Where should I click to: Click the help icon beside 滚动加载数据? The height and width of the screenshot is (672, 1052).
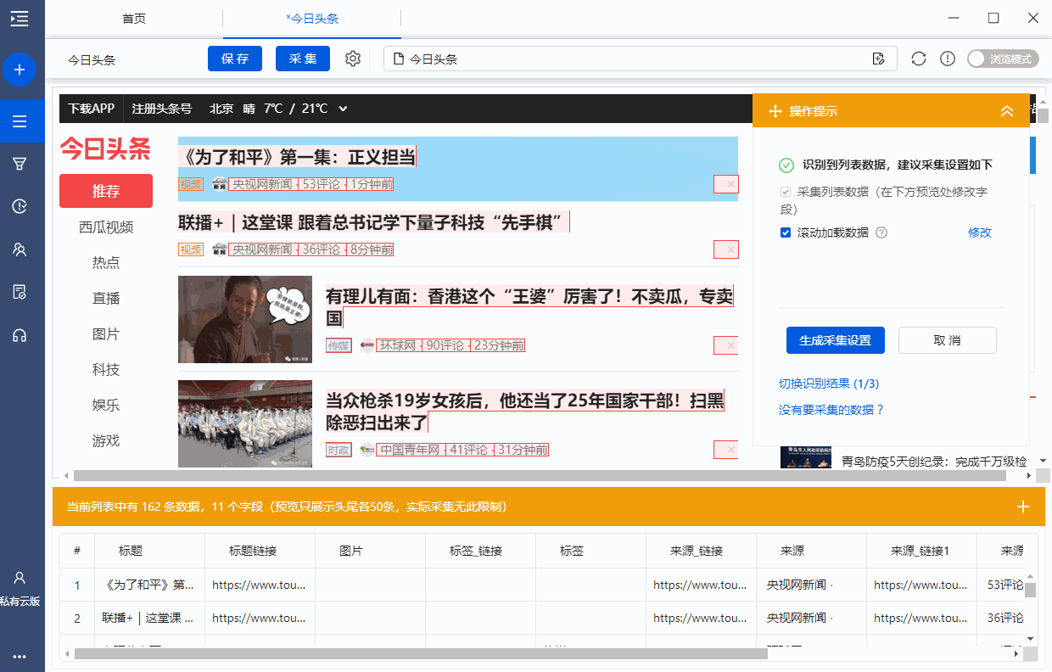pyautogui.click(x=881, y=232)
